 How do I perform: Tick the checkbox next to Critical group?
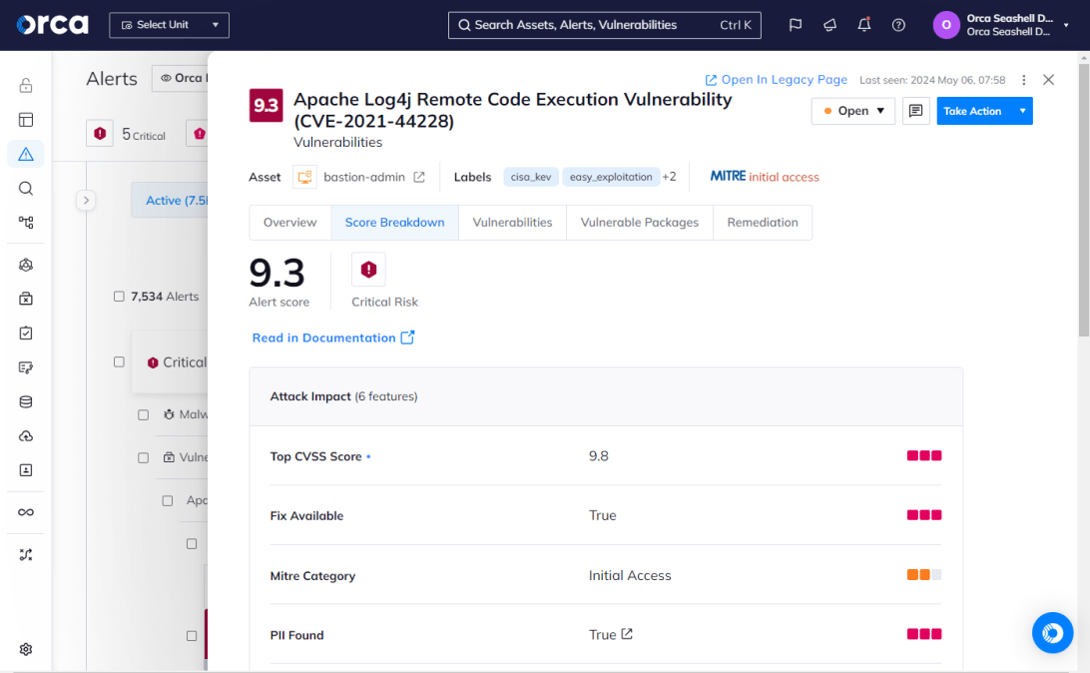coord(120,361)
